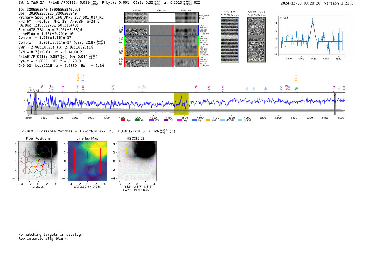Screen dimensions: 372x253
Task: Select the ID: 3006565840 text line
Action: 50,10
